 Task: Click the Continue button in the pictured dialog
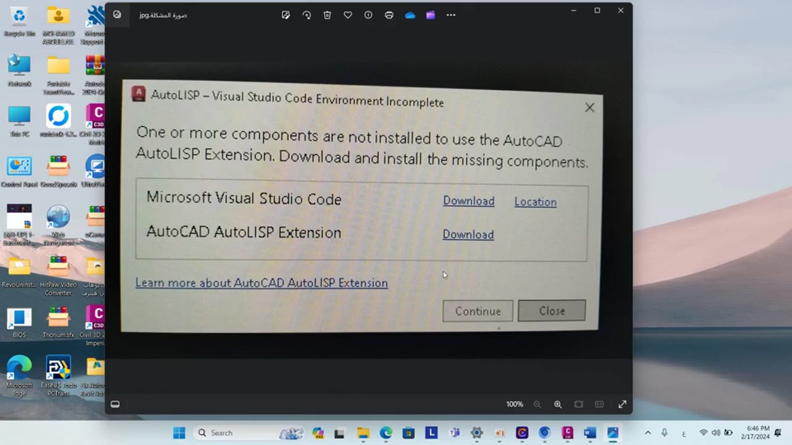point(478,311)
